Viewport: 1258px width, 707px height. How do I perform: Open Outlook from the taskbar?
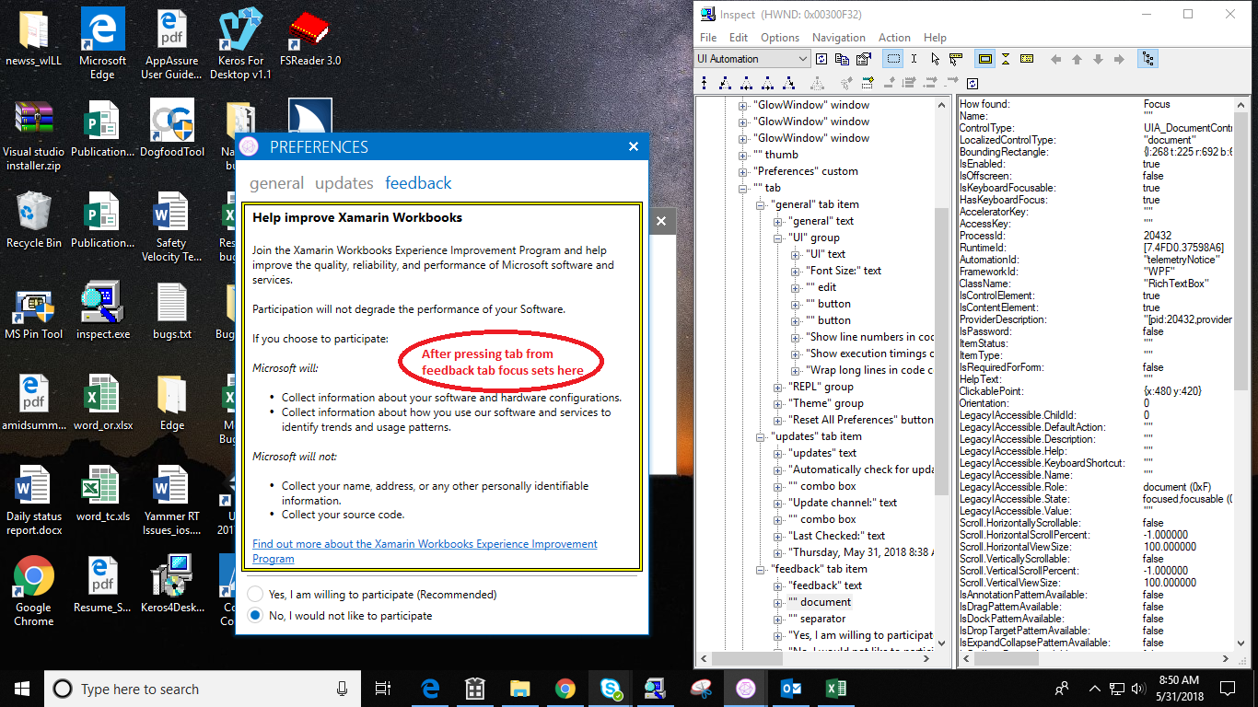[x=791, y=689]
